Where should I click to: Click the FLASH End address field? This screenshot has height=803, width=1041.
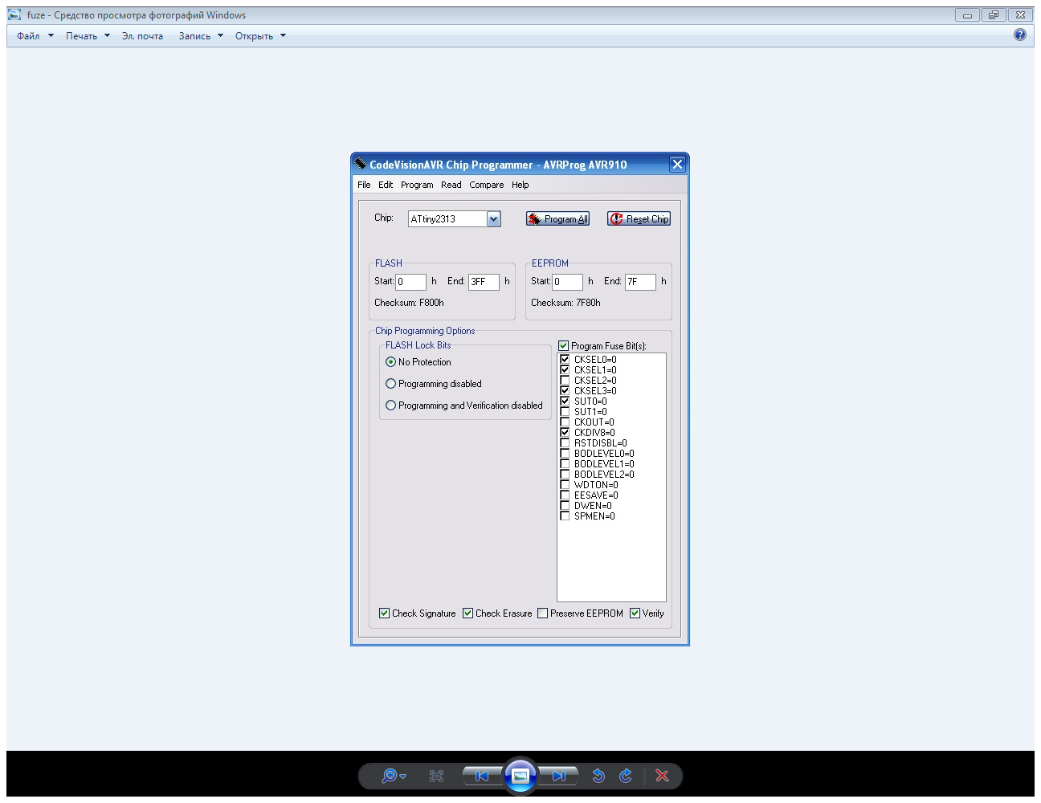(x=484, y=282)
